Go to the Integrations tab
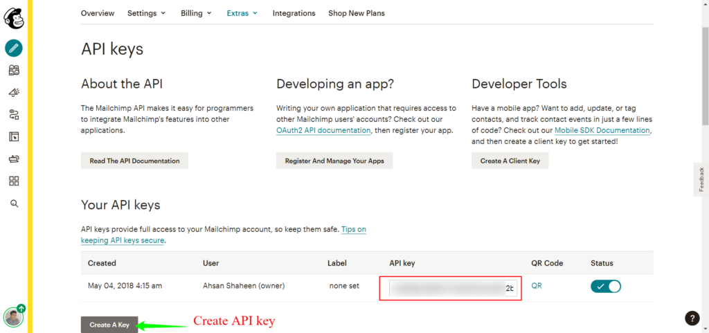 (294, 13)
